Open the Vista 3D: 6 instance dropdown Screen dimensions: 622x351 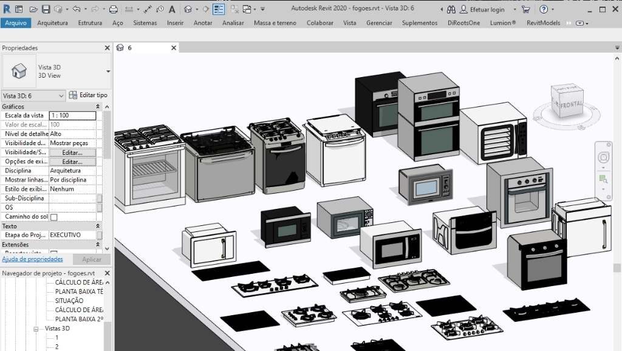pyautogui.click(x=61, y=95)
